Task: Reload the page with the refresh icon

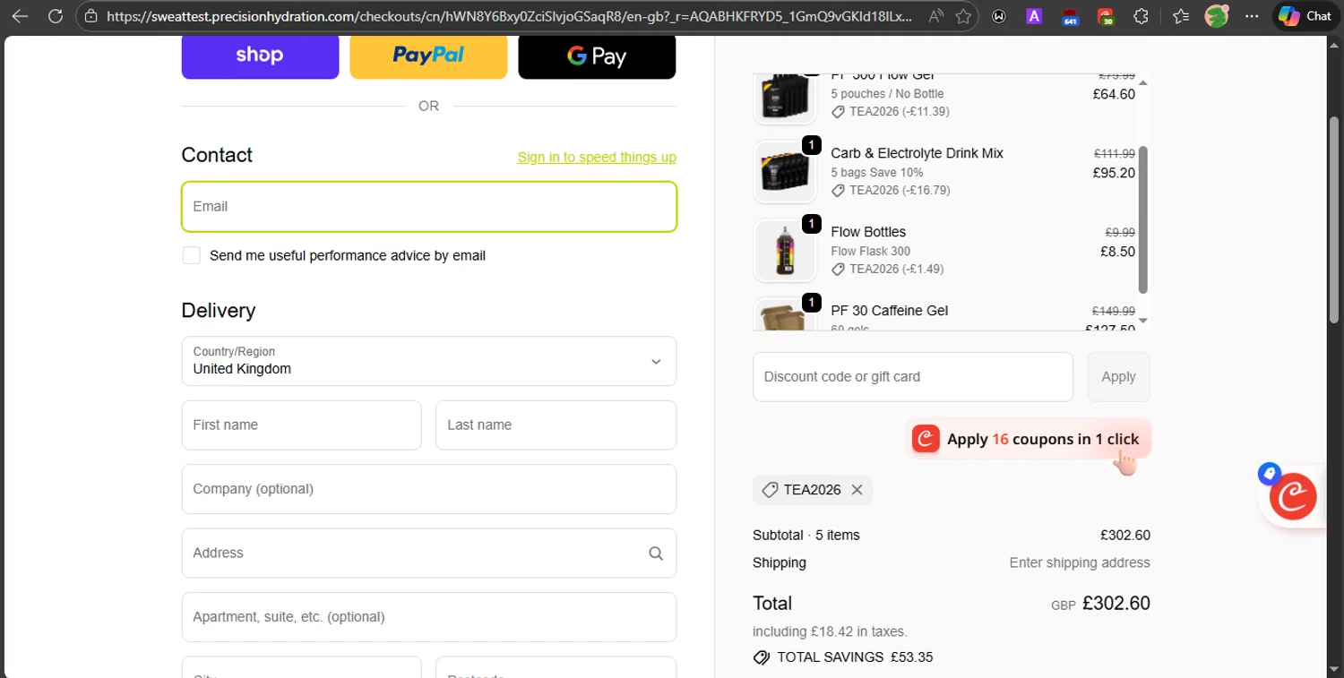Action: (x=55, y=16)
